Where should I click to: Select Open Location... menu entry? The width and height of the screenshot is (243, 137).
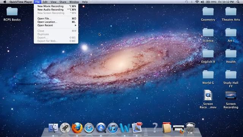(56, 22)
